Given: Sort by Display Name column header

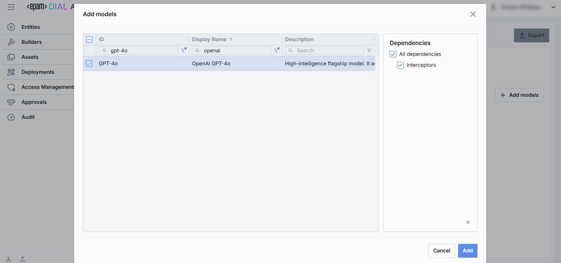Looking at the screenshot, I should [209, 39].
